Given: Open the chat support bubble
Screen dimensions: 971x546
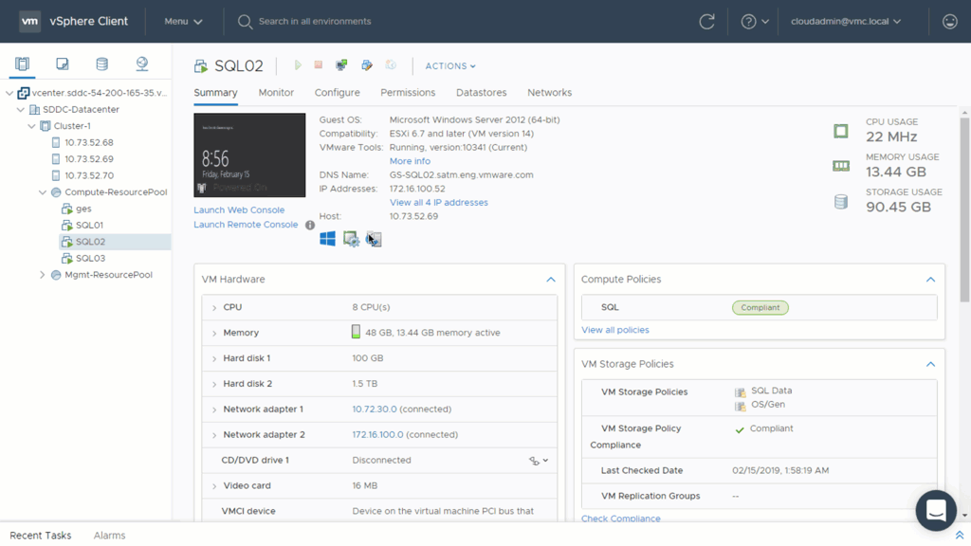Looking at the screenshot, I should (936, 510).
